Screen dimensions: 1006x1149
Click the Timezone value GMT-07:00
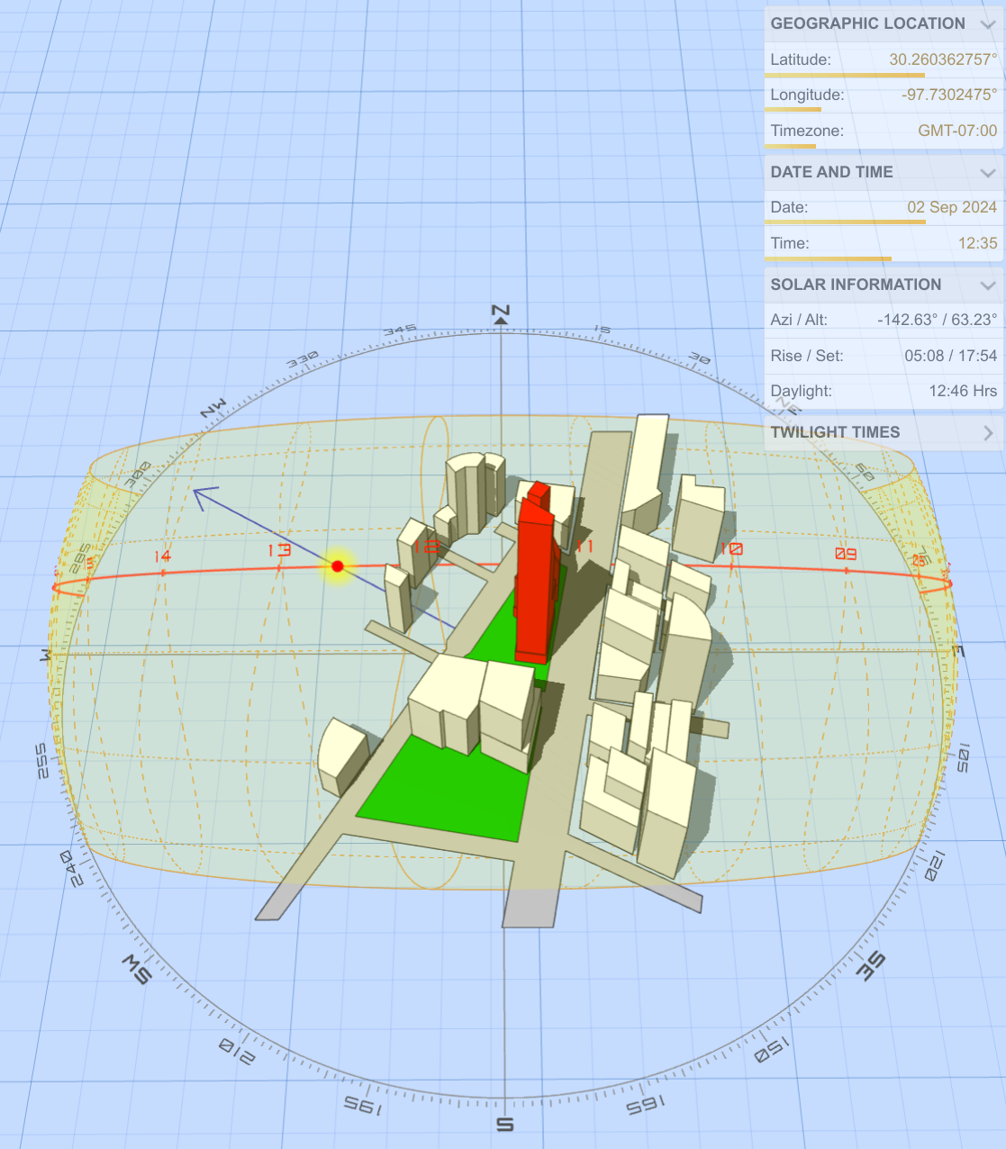coord(956,131)
